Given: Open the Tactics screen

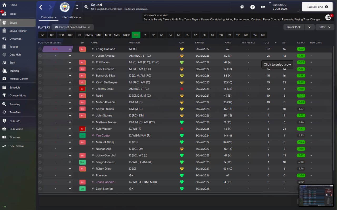Looking at the screenshot, I should click(18, 46).
